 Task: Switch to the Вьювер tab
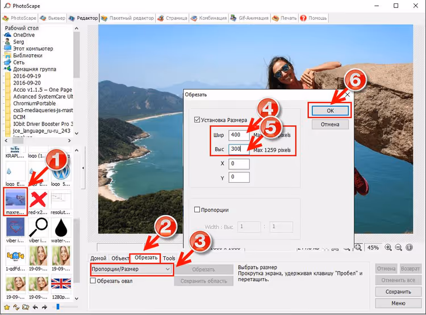[52, 18]
